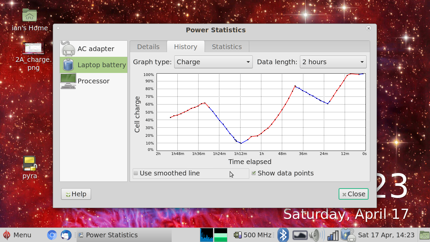Select Laptop battery device entry
Screen dimensions: 430x242
(x=94, y=65)
